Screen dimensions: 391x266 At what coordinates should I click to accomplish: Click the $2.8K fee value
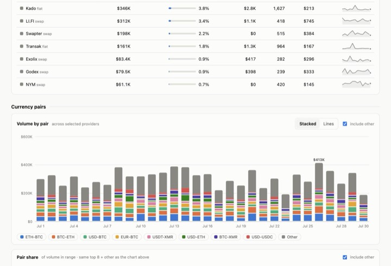pos(250,8)
